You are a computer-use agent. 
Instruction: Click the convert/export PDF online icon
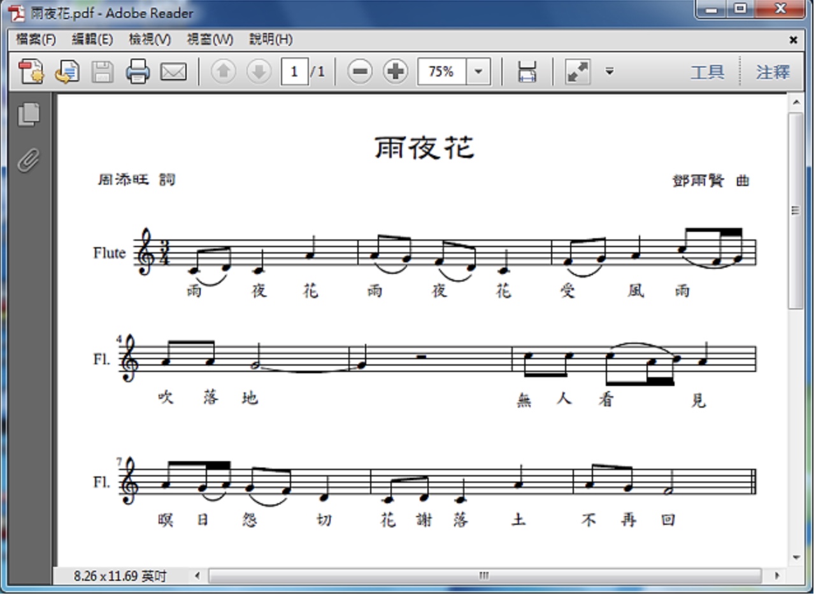point(66,71)
